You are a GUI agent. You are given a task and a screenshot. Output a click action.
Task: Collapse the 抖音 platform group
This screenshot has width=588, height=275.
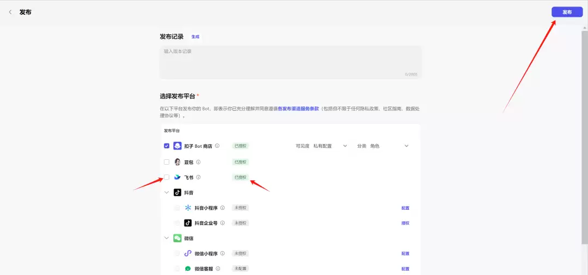pos(167,192)
